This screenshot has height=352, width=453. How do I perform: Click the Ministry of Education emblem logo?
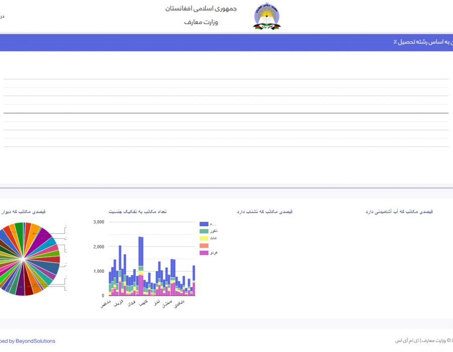tap(267, 17)
